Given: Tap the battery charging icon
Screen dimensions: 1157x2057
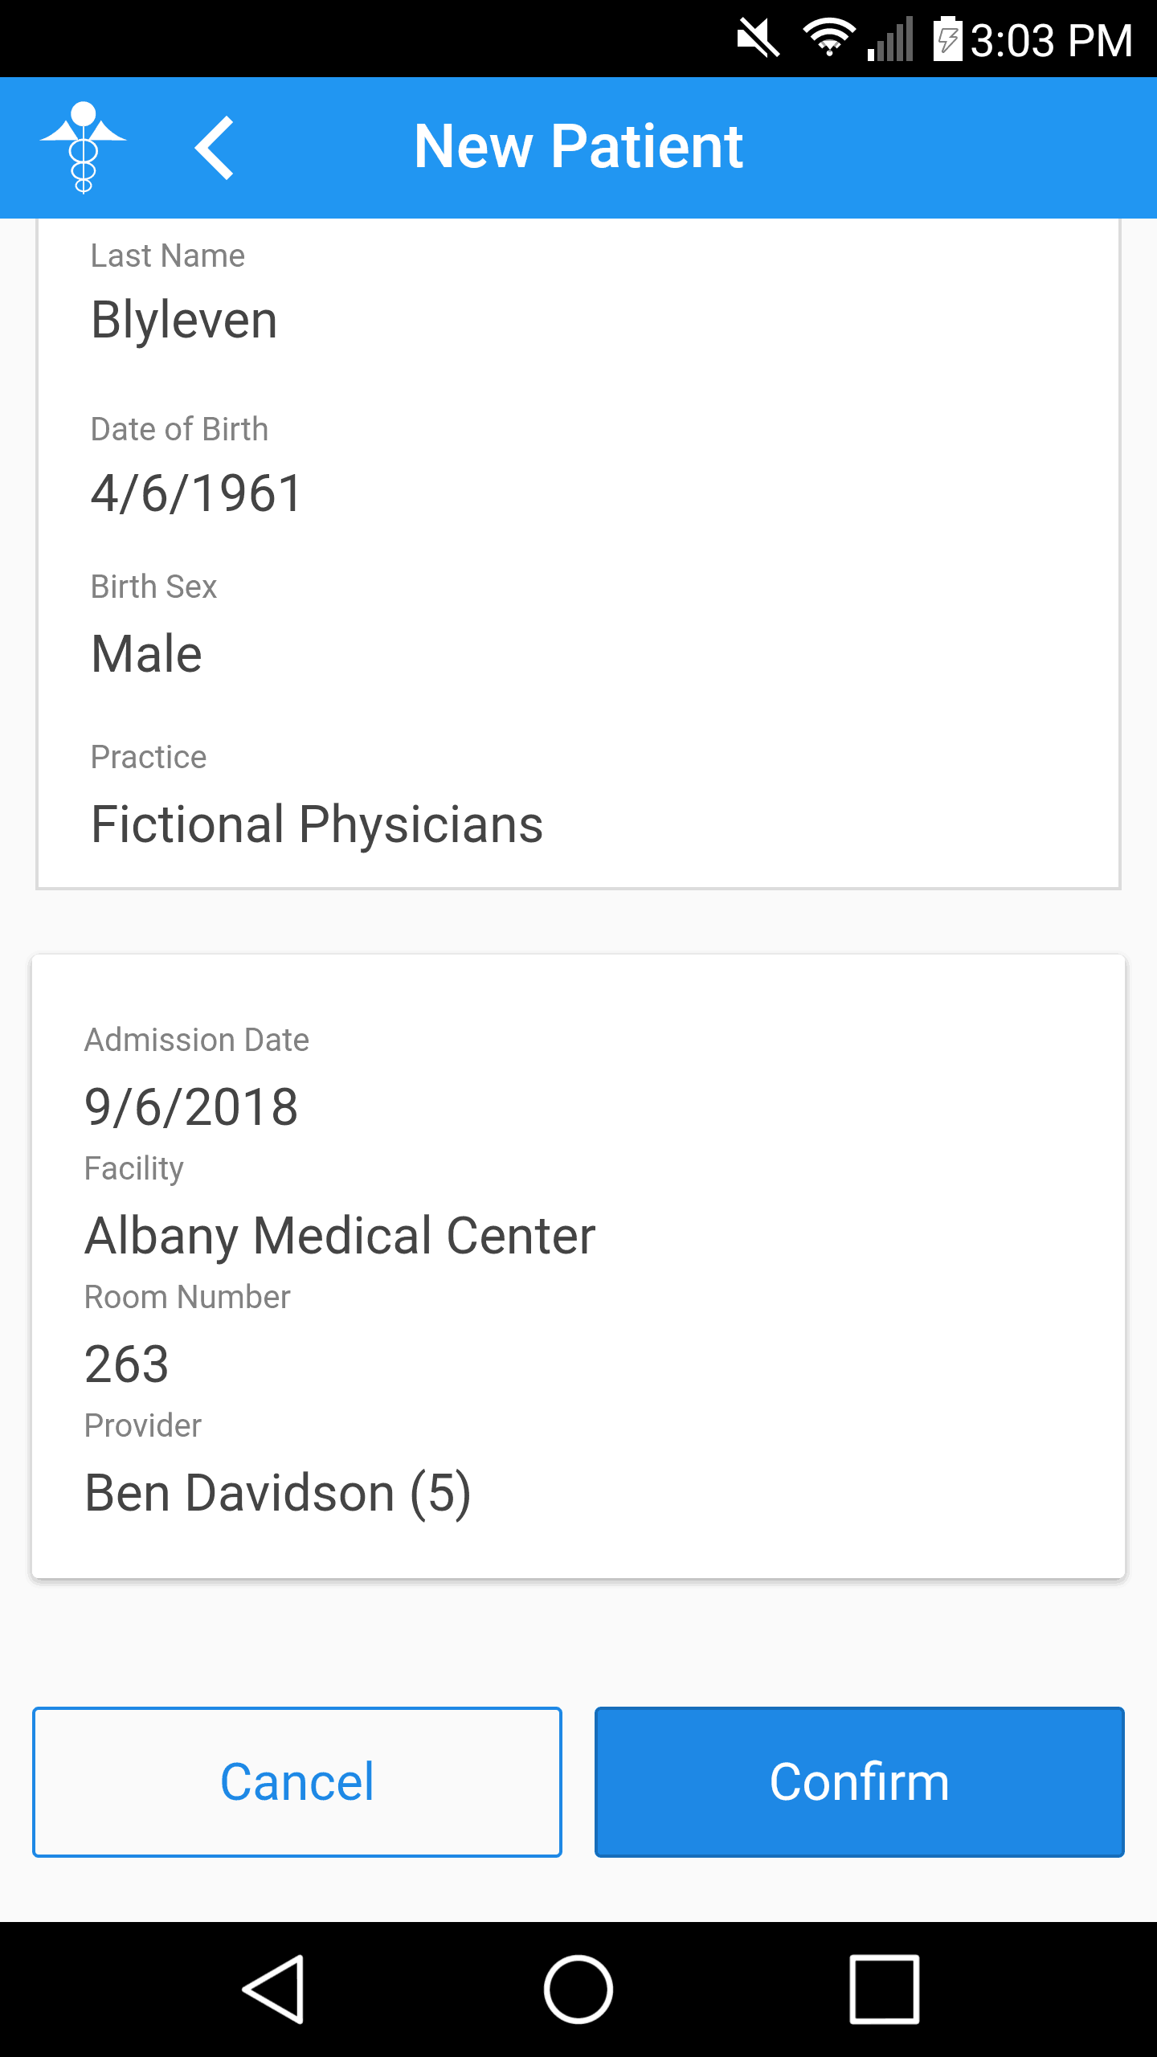Looking at the screenshot, I should click(947, 39).
